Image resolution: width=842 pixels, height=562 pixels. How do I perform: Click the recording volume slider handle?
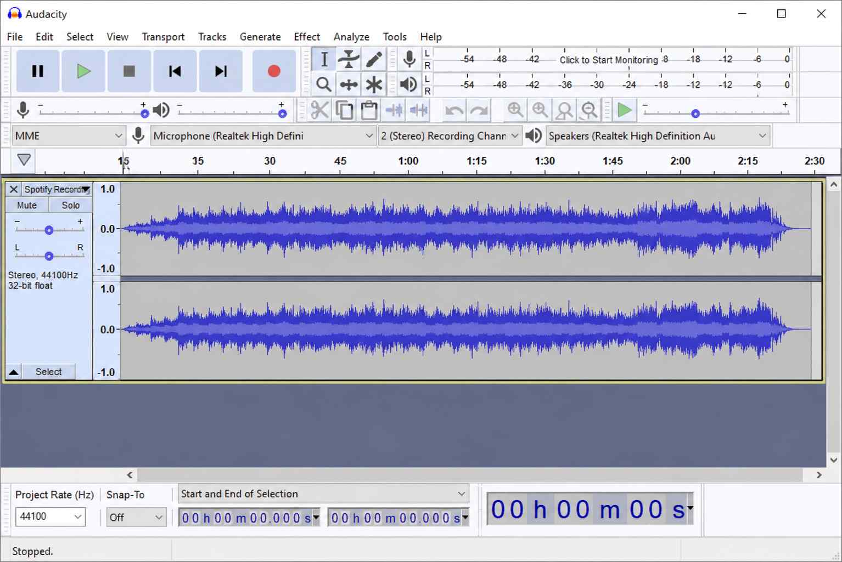pyautogui.click(x=144, y=113)
